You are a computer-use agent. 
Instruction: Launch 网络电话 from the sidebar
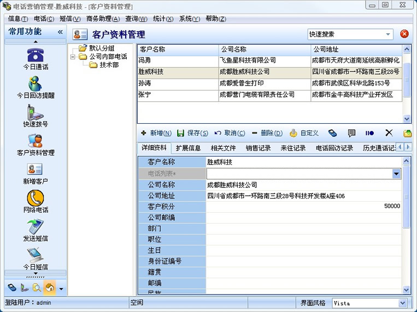coord(36,199)
